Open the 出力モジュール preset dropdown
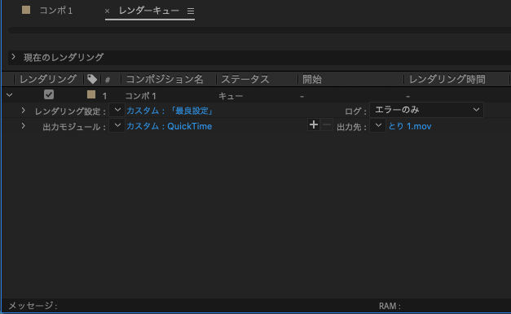This screenshot has height=314, width=511. click(117, 125)
